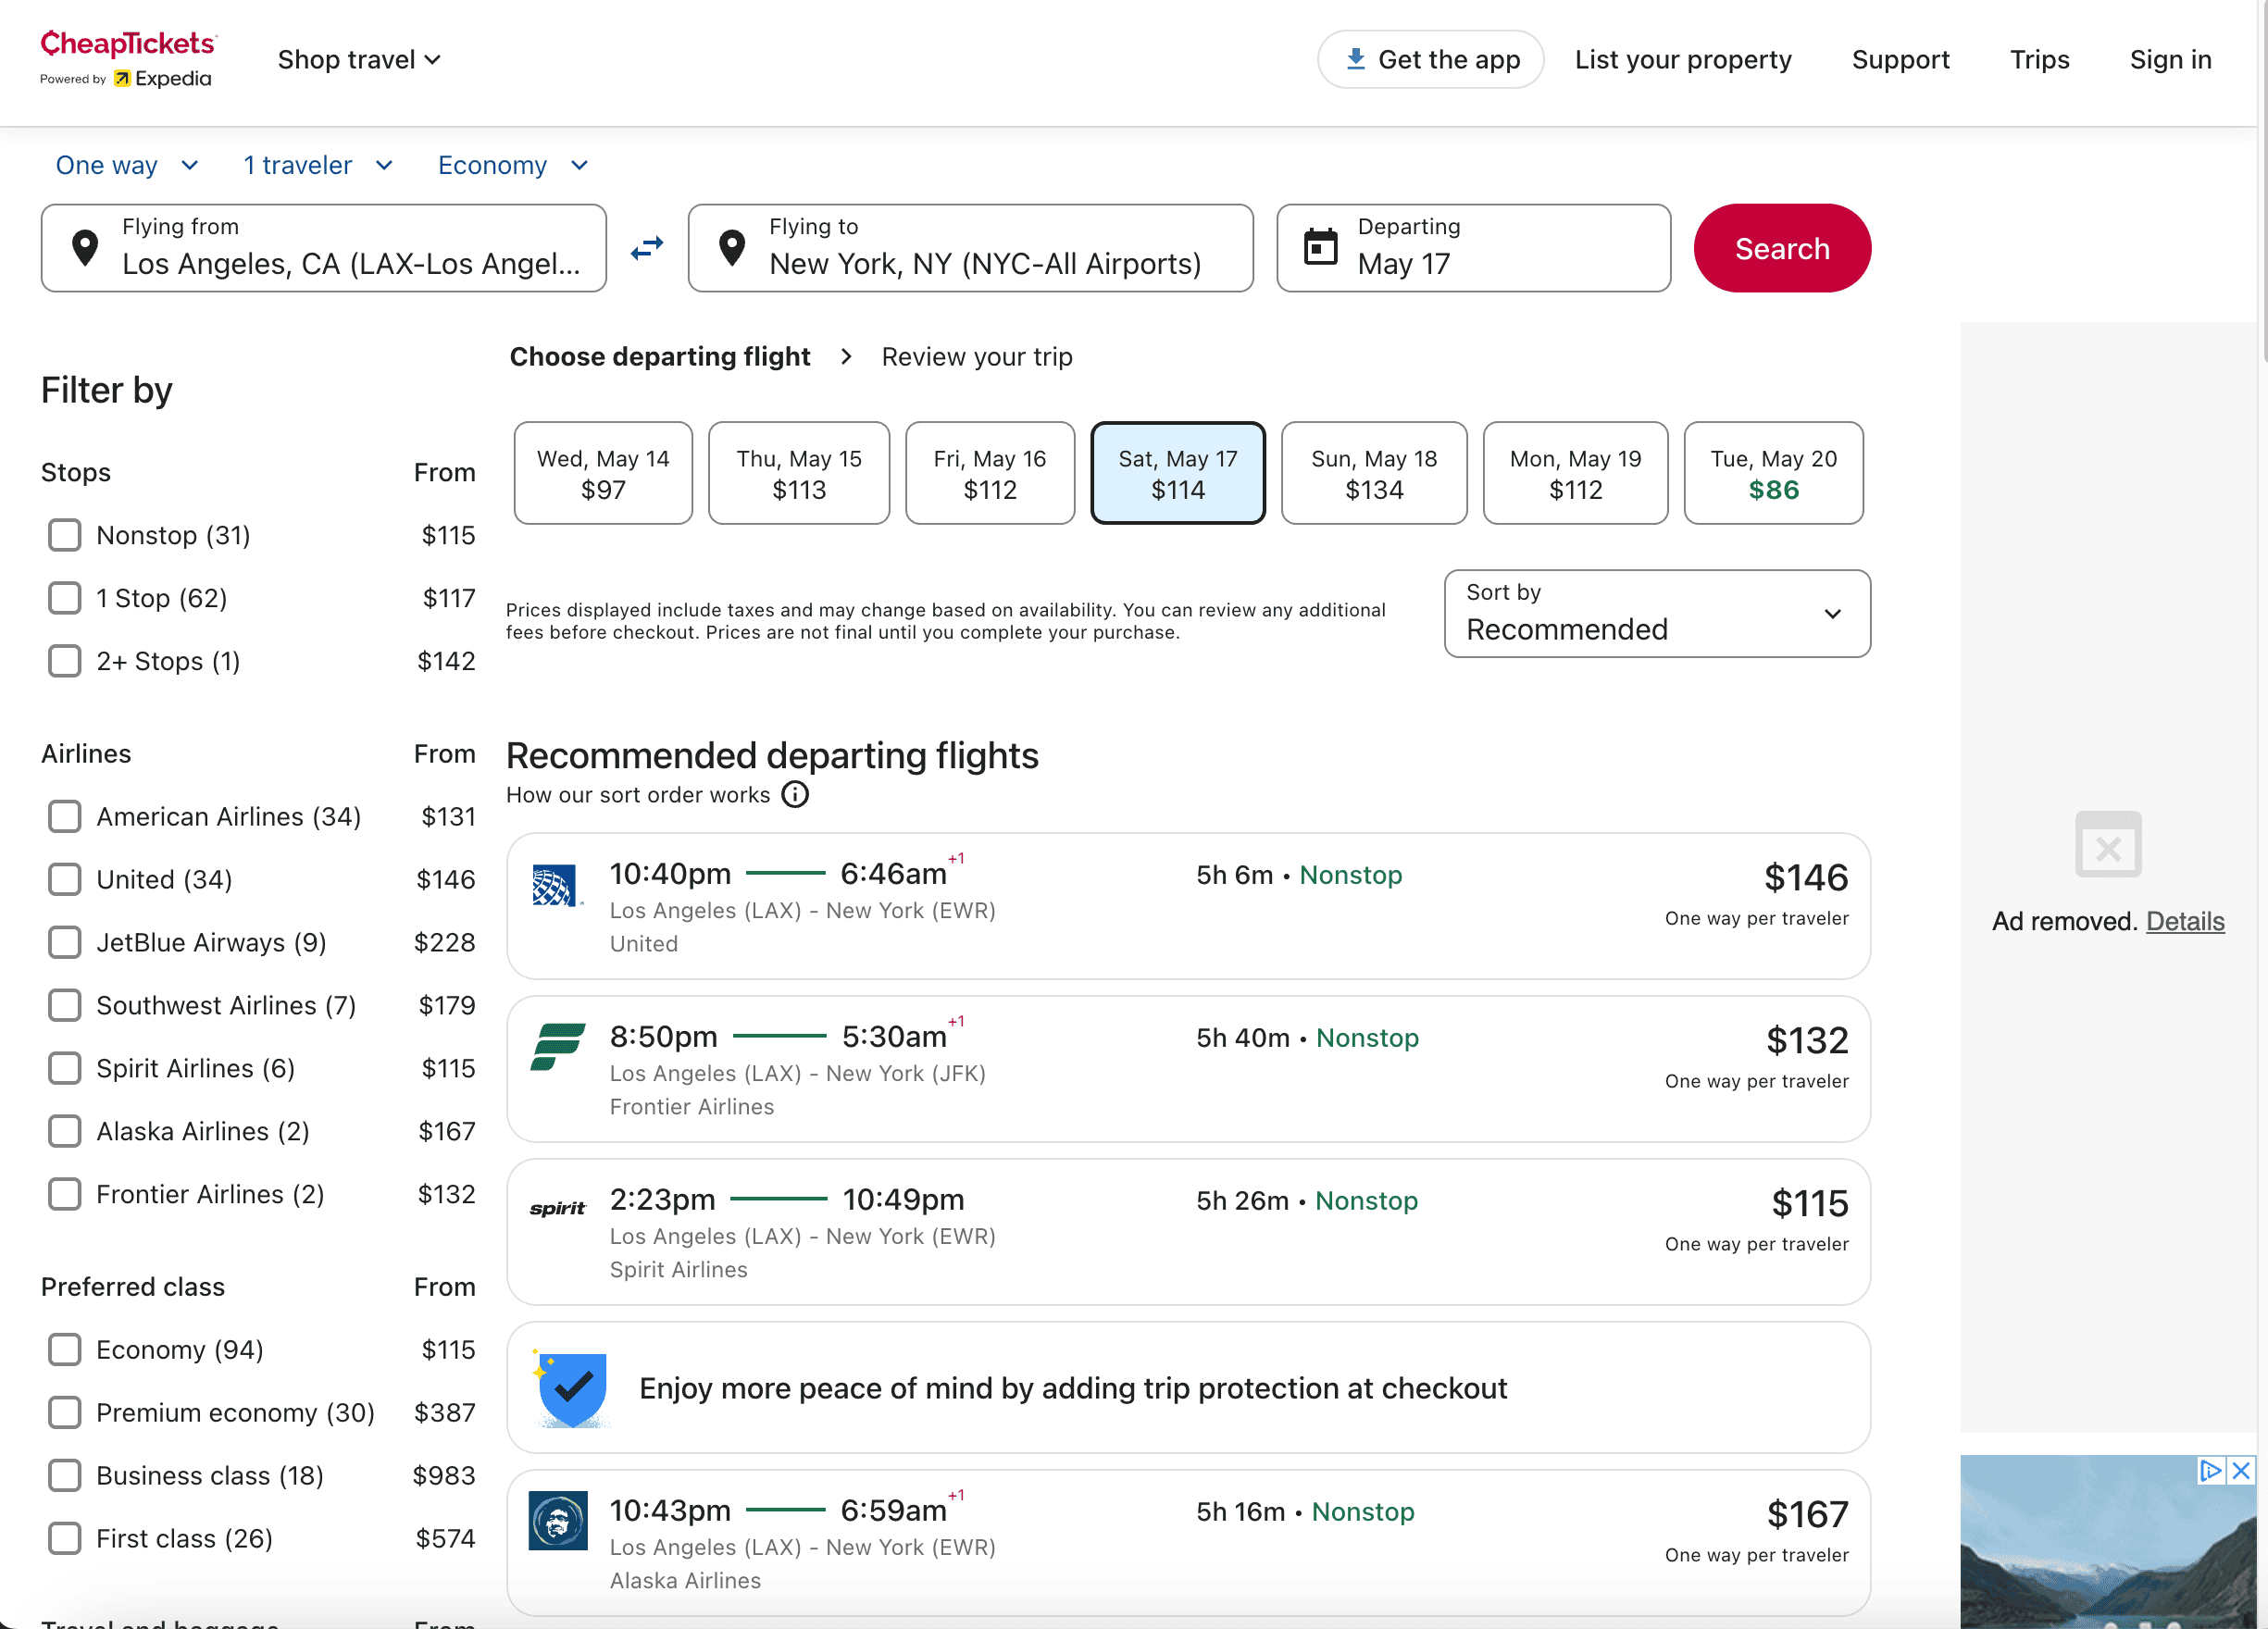The width and height of the screenshot is (2268, 1629).
Task: Select the Wed, May 14 date tab
Action: [603, 473]
